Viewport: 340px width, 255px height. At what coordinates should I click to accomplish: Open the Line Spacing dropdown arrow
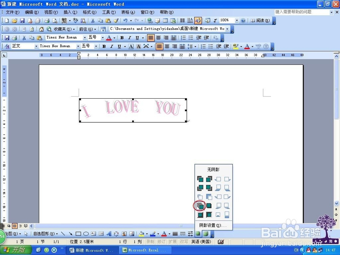click(195, 46)
